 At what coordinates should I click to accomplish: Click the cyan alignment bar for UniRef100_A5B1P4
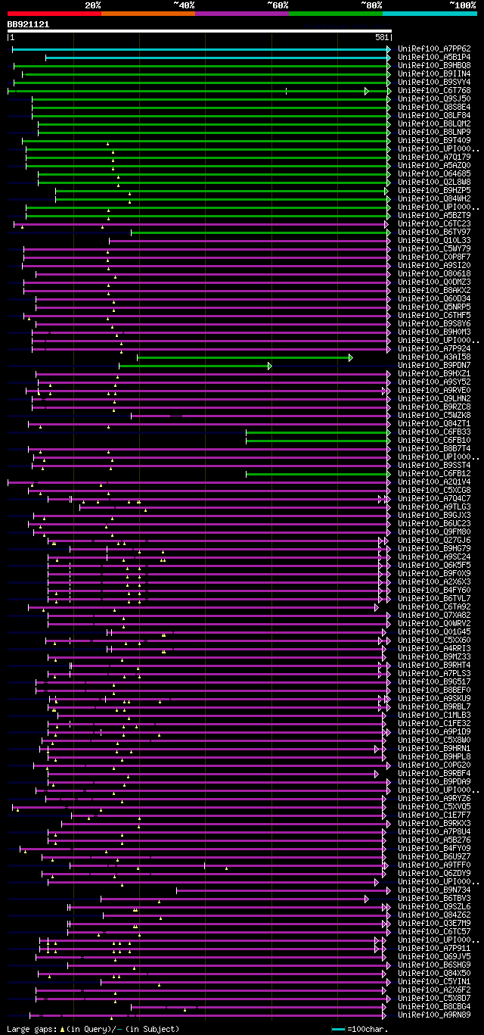point(218,58)
